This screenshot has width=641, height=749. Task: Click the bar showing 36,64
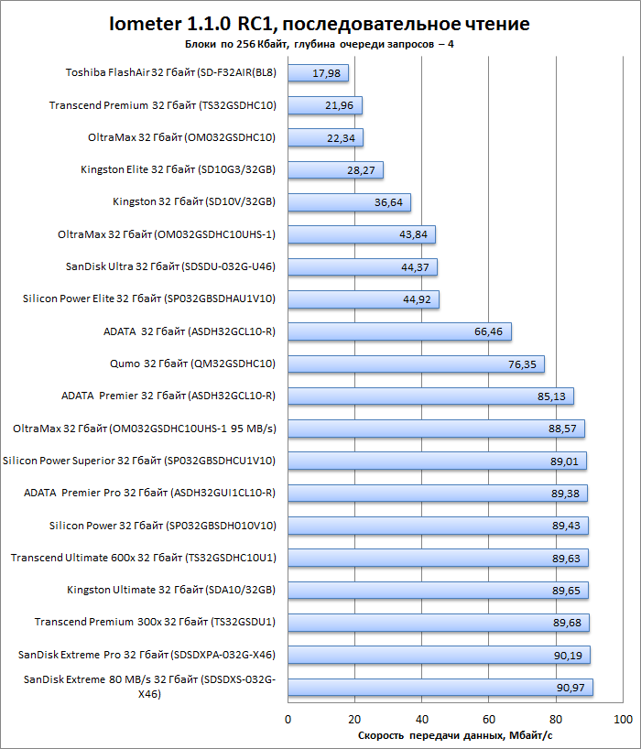(349, 202)
